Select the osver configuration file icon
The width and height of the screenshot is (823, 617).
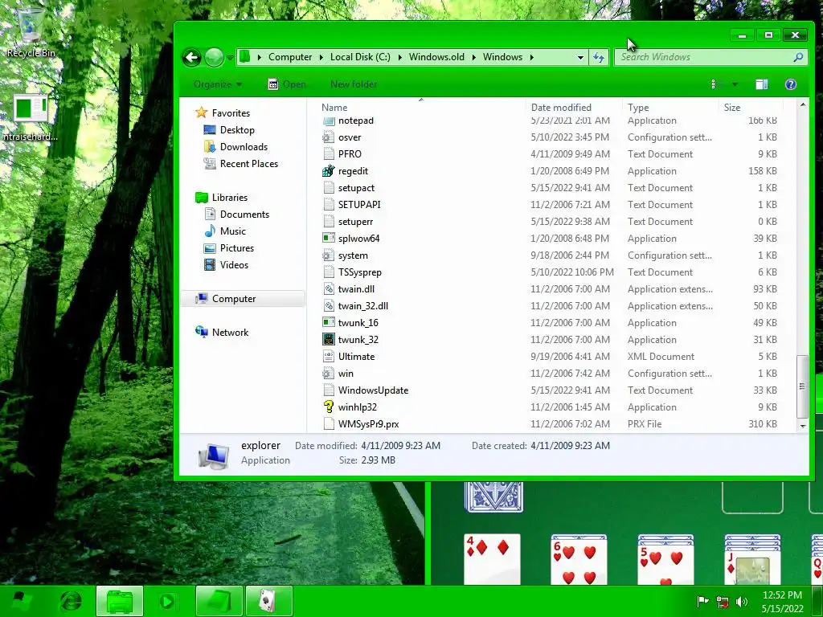coord(329,137)
